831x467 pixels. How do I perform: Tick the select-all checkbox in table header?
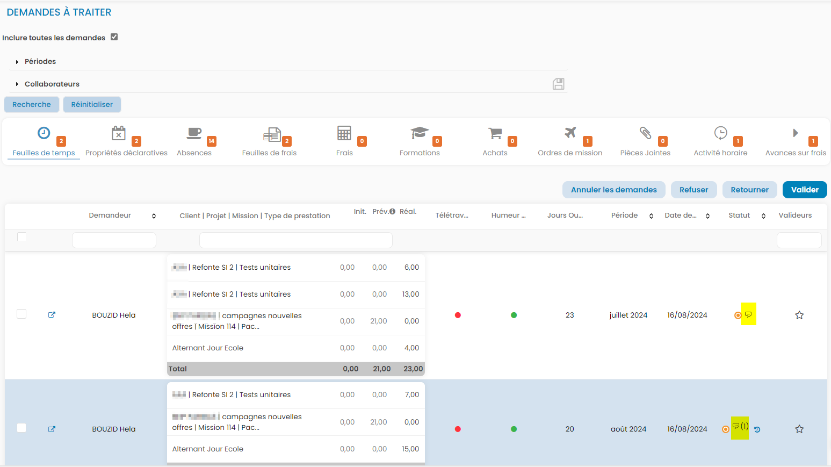pyautogui.click(x=21, y=236)
